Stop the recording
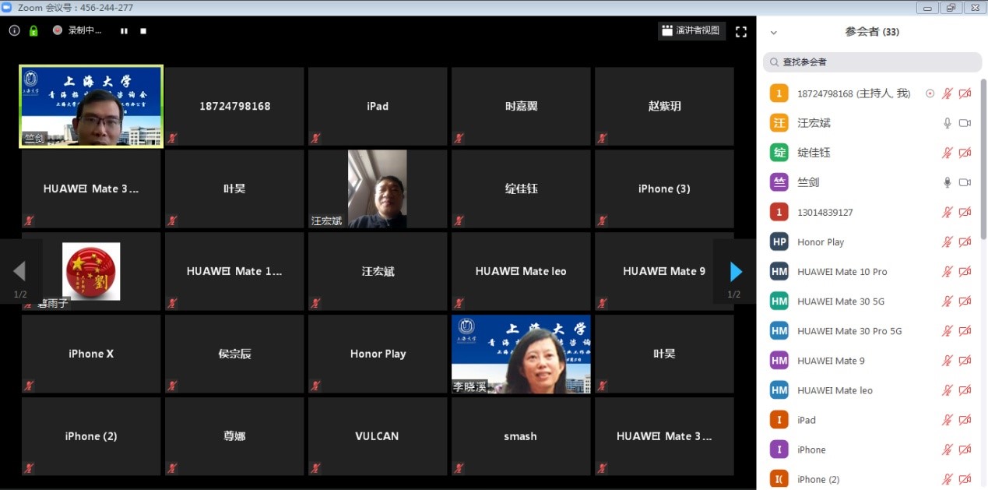This screenshot has width=988, height=490. (x=143, y=31)
